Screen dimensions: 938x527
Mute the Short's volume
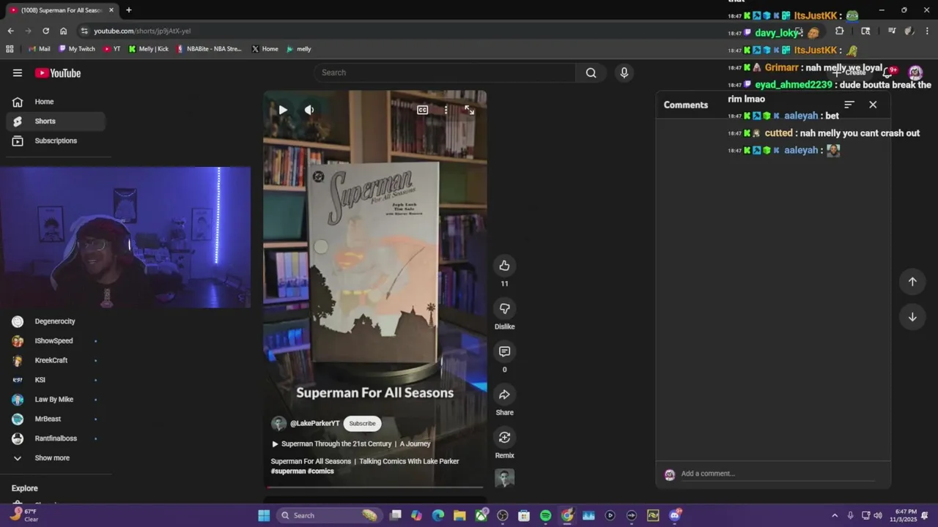click(309, 110)
